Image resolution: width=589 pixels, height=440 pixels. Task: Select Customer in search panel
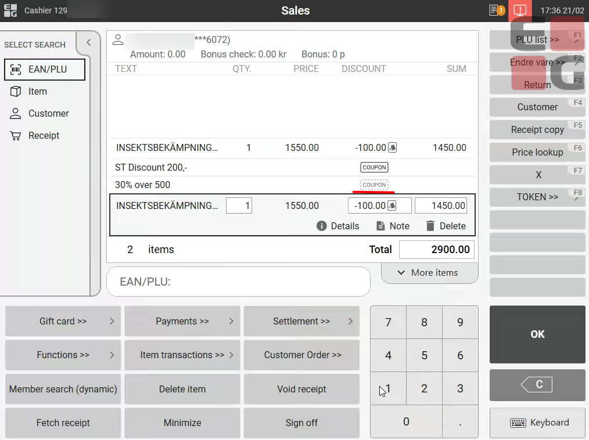click(48, 113)
